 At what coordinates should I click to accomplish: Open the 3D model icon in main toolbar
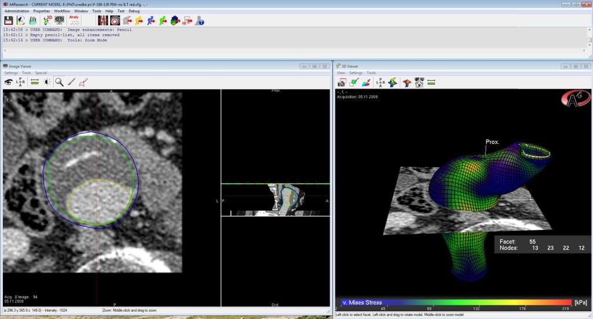(47, 20)
